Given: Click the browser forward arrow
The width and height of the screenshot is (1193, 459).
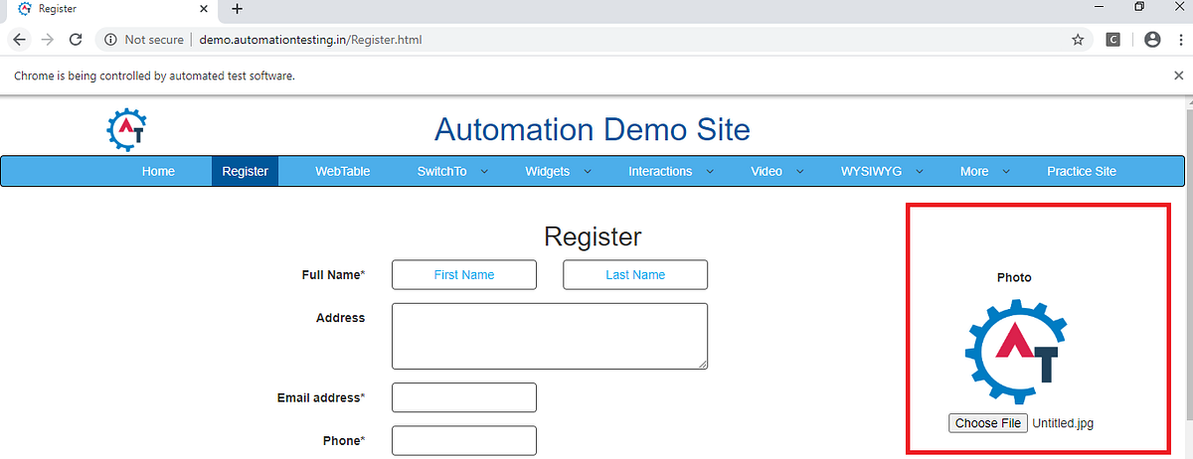Looking at the screenshot, I should pyautogui.click(x=47, y=40).
